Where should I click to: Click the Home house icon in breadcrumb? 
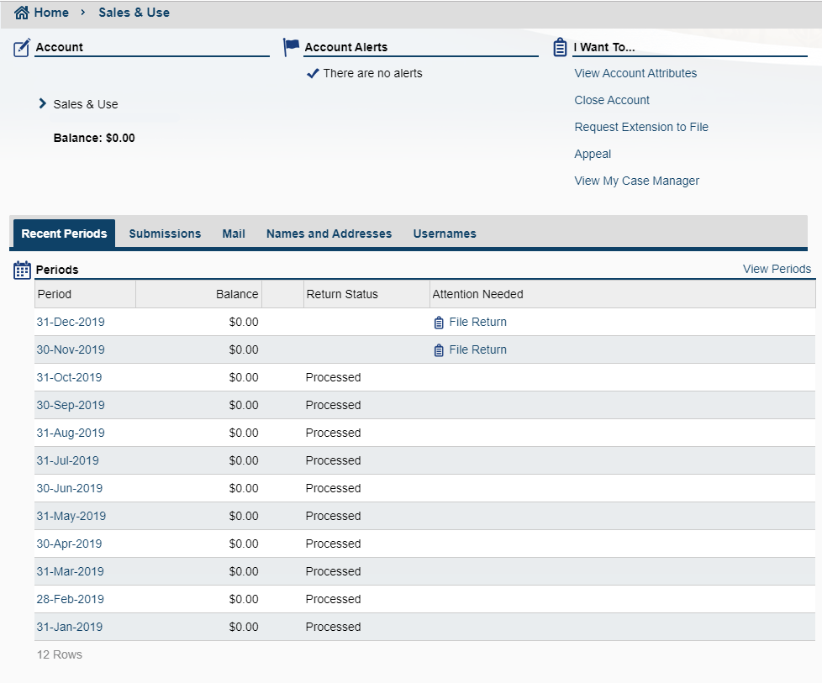point(22,13)
